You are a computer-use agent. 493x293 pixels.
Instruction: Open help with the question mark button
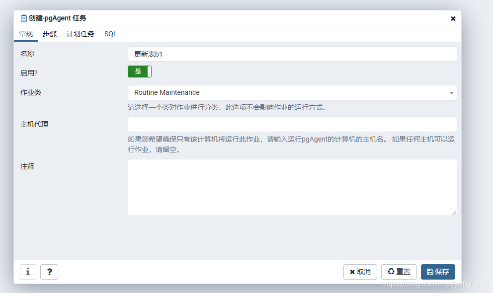(49, 272)
